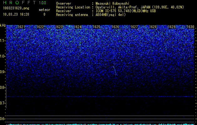Click the observer name Masayuki Kobayashi
Viewport: 197px width, 125px height.
(x=112, y=3)
